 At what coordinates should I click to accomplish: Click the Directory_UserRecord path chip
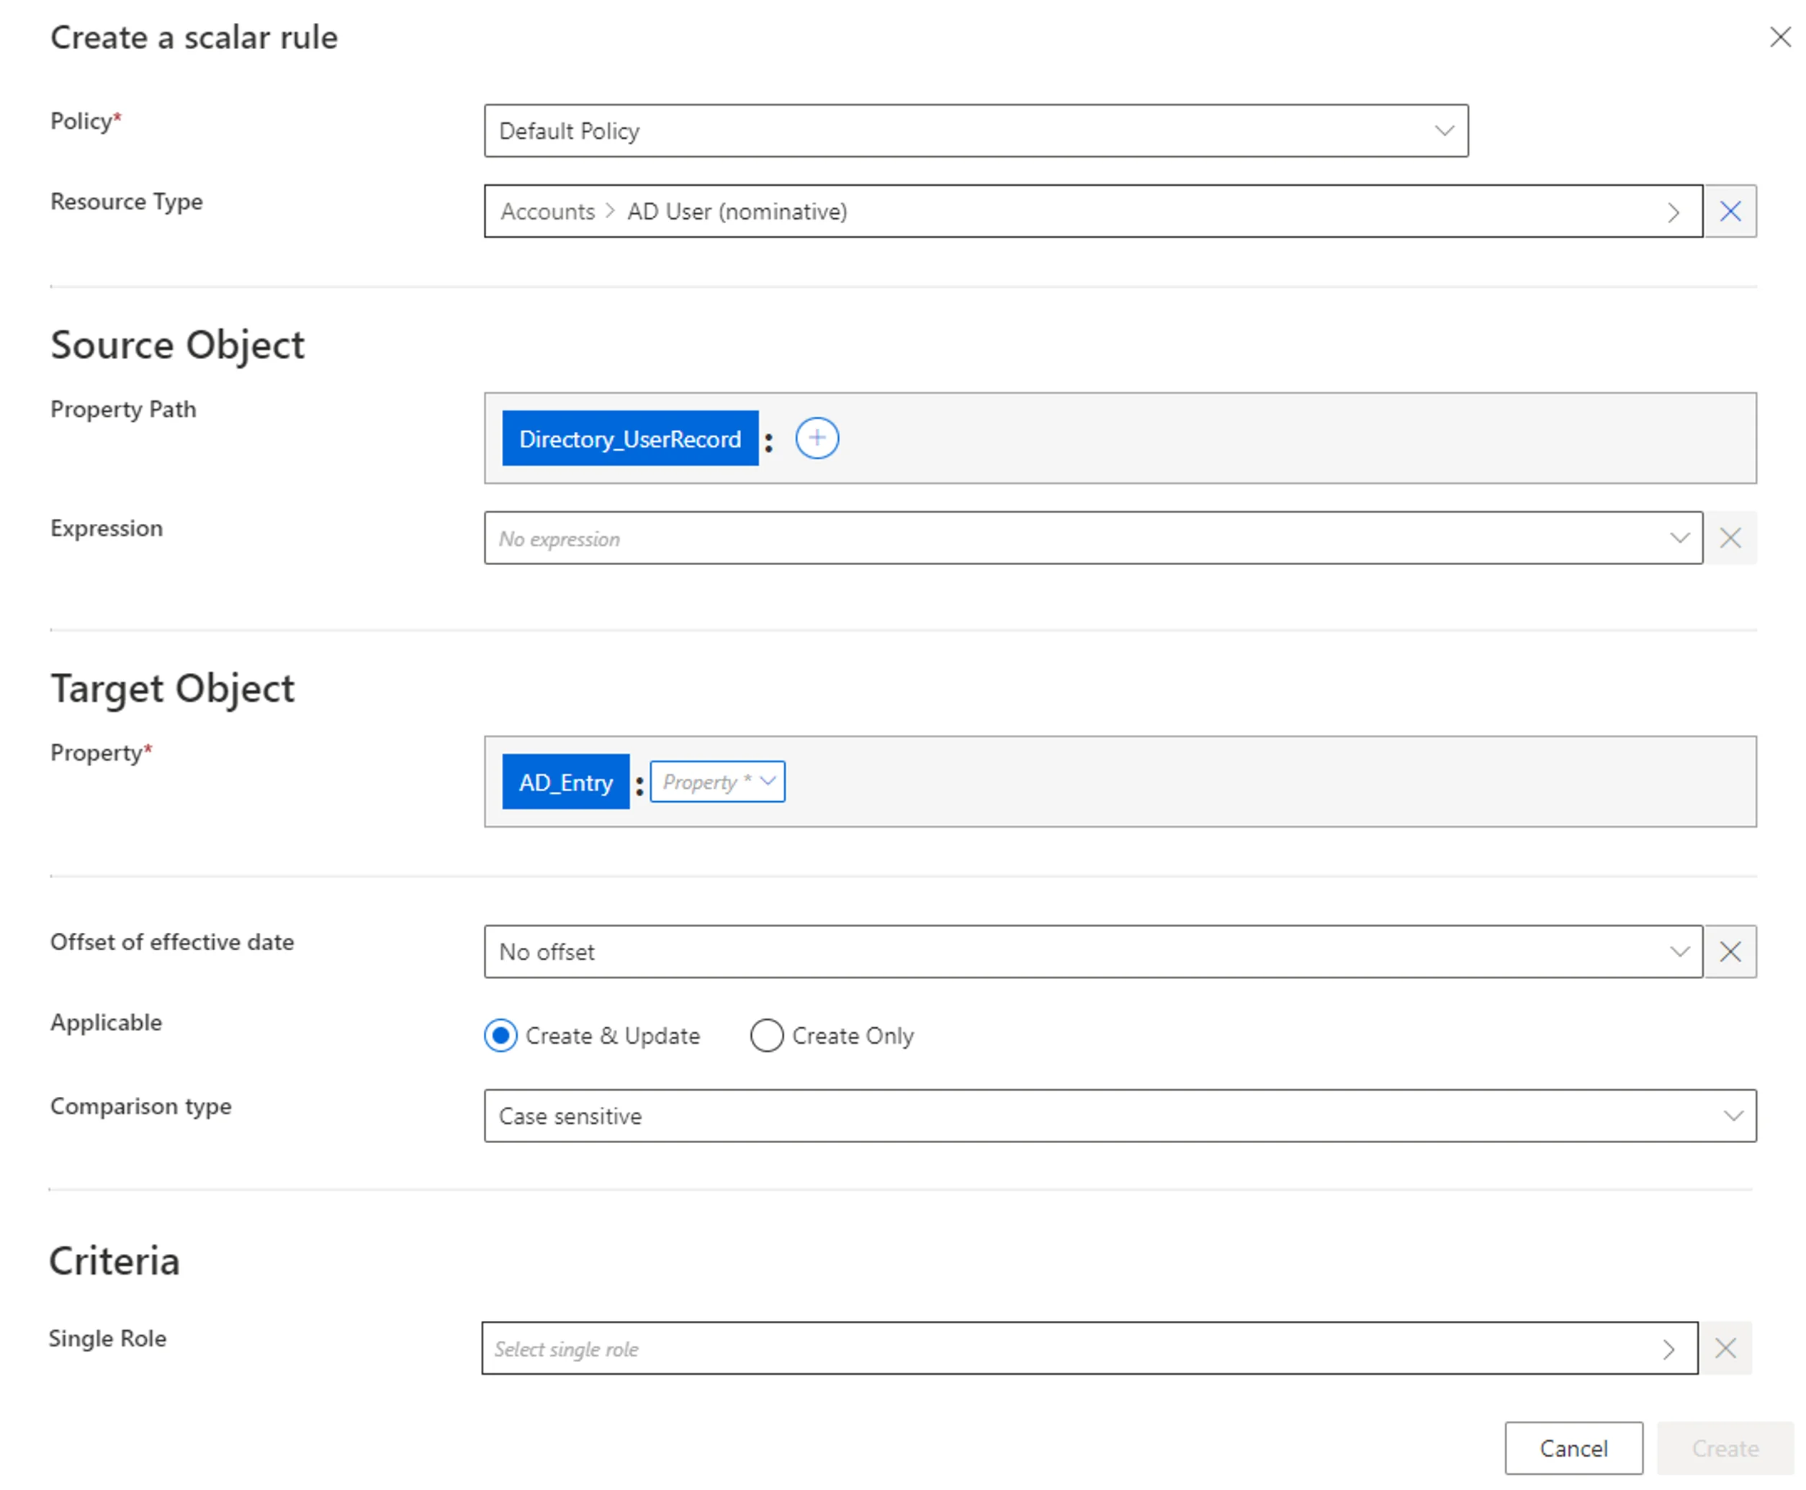[629, 438]
